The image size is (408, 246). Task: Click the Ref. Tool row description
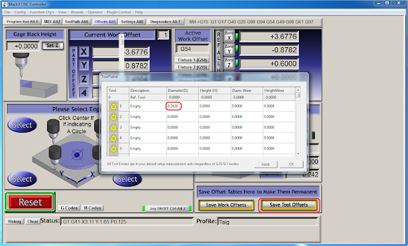coord(148,98)
